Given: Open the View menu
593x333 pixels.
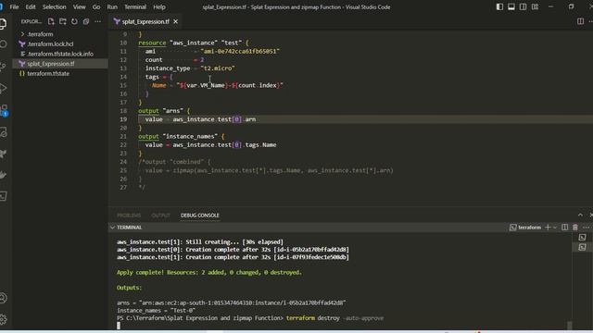Looking at the screenshot, I should click(79, 6).
